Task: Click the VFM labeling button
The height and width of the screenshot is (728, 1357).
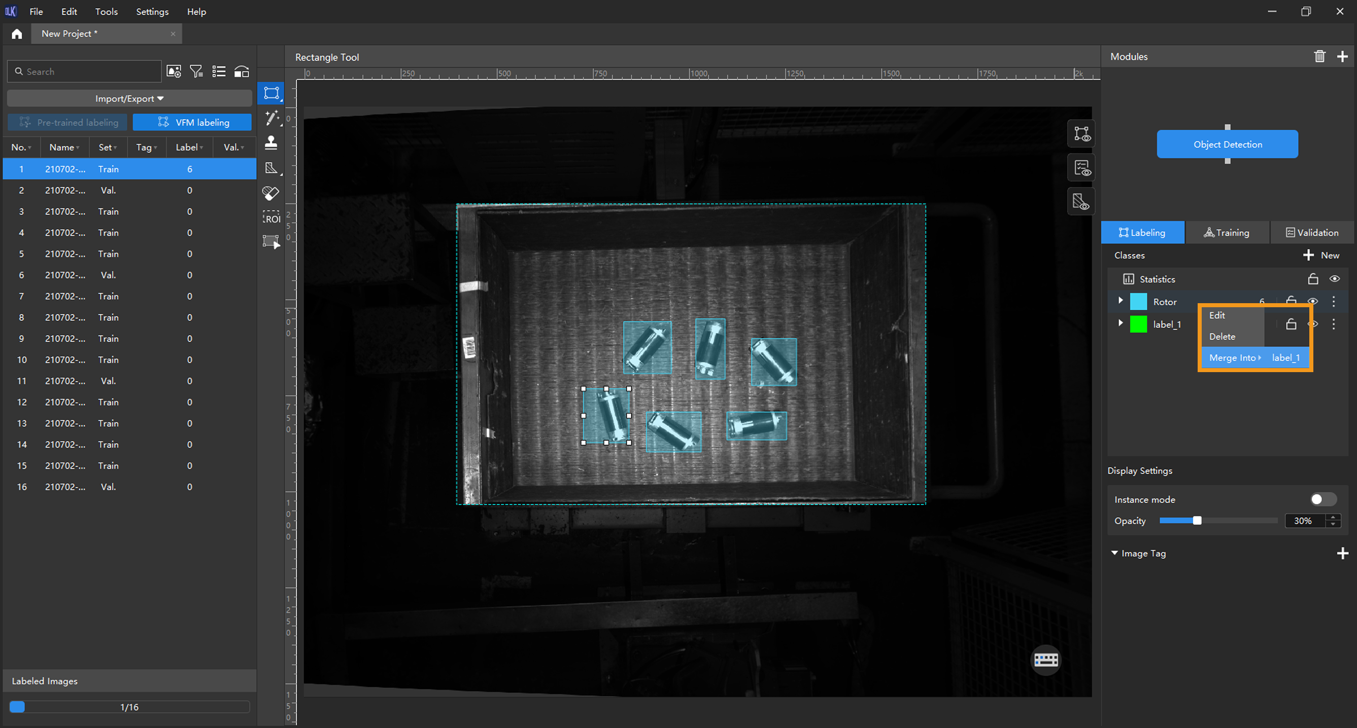Action: click(x=192, y=122)
